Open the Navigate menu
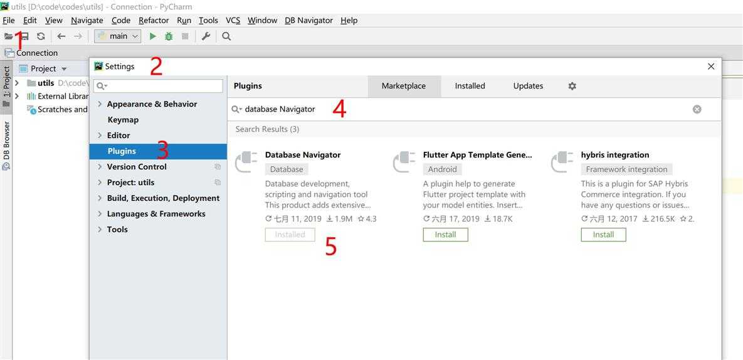This screenshot has width=743, height=360. 87,20
